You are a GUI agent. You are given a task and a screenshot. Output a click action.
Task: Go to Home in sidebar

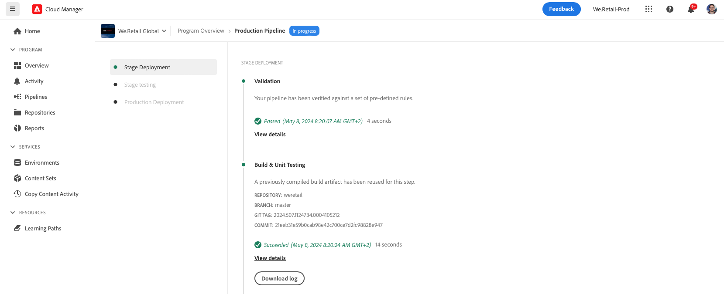pyautogui.click(x=32, y=31)
